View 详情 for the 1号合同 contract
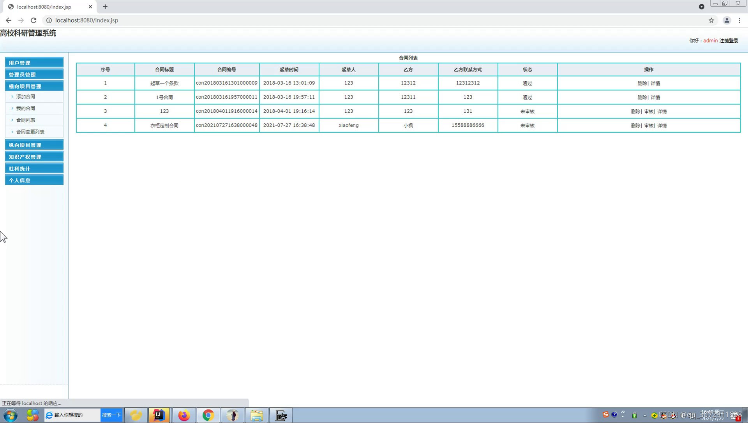Image resolution: width=748 pixels, height=423 pixels. tap(655, 97)
